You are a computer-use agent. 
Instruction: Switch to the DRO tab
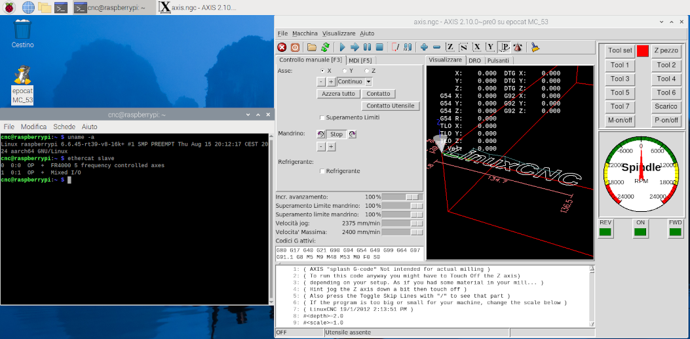click(x=475, y=60)
